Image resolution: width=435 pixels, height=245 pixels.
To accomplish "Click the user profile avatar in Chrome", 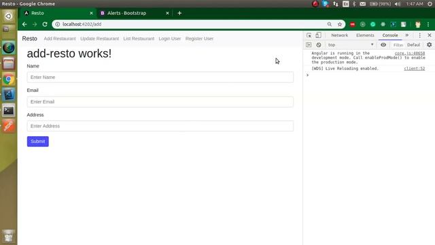I will (x=418, y=24).
